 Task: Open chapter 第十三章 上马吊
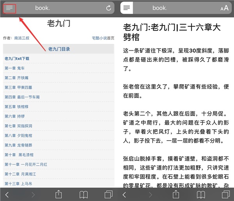[x=18, y=184]
